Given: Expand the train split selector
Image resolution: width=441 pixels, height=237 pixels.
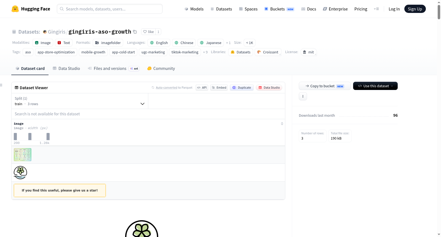Looking at the screenshot, I should pyautogui.click(x=80, y=101).
